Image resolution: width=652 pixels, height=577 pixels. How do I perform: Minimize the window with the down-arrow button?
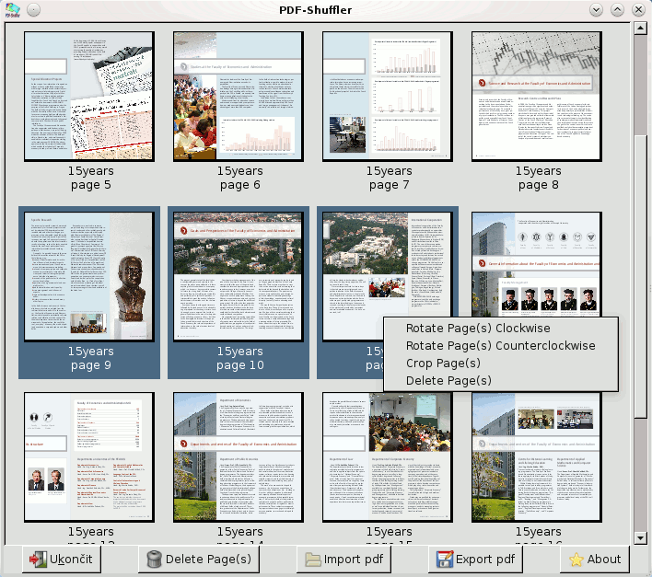(x=596, y=9)
